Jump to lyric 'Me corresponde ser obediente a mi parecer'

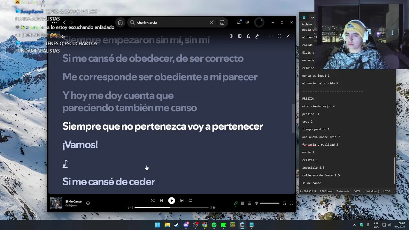pos(160,77)
